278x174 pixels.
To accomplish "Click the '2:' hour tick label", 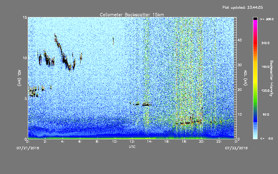I will click(46, 142).
